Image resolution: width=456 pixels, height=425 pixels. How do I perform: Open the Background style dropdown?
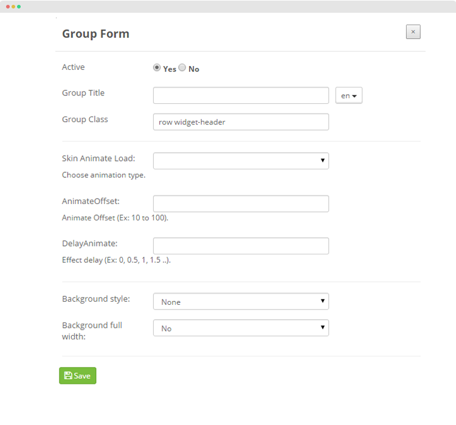coord(241,301)
